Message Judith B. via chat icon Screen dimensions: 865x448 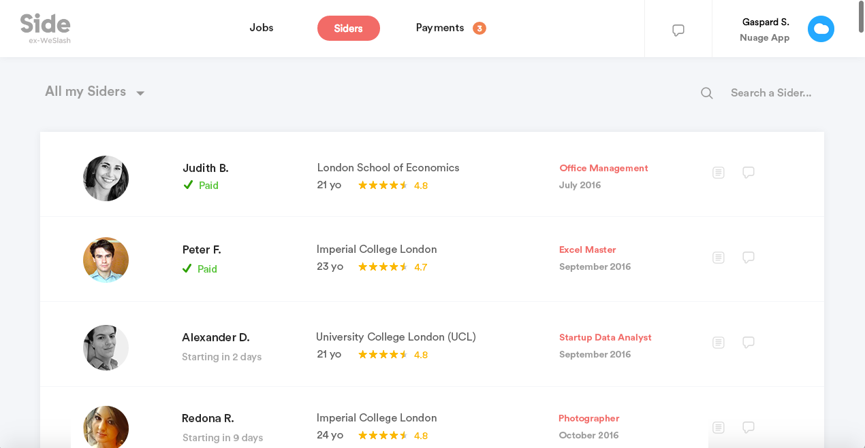pyautogui.click(x=748, y=173)
